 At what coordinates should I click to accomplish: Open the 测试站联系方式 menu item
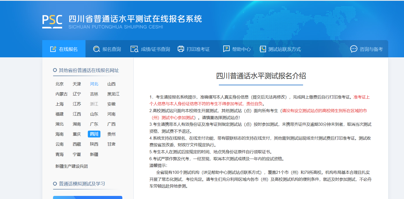pos(280,49)
